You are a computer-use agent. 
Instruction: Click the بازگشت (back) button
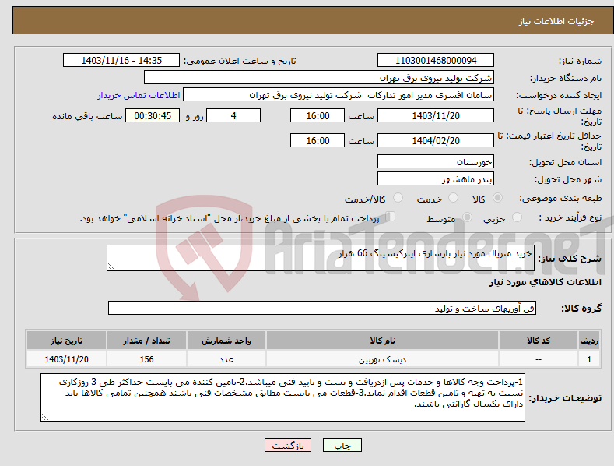[x=288, y=445]
